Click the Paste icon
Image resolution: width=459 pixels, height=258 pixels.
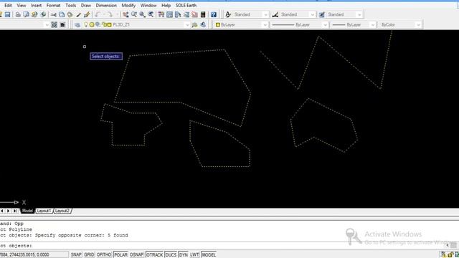click(70, 14)
